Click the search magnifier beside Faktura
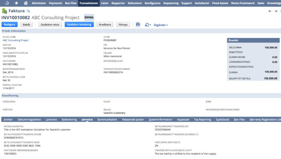The image size is (281, 159). pyautogui.click(x=29, y=11)
